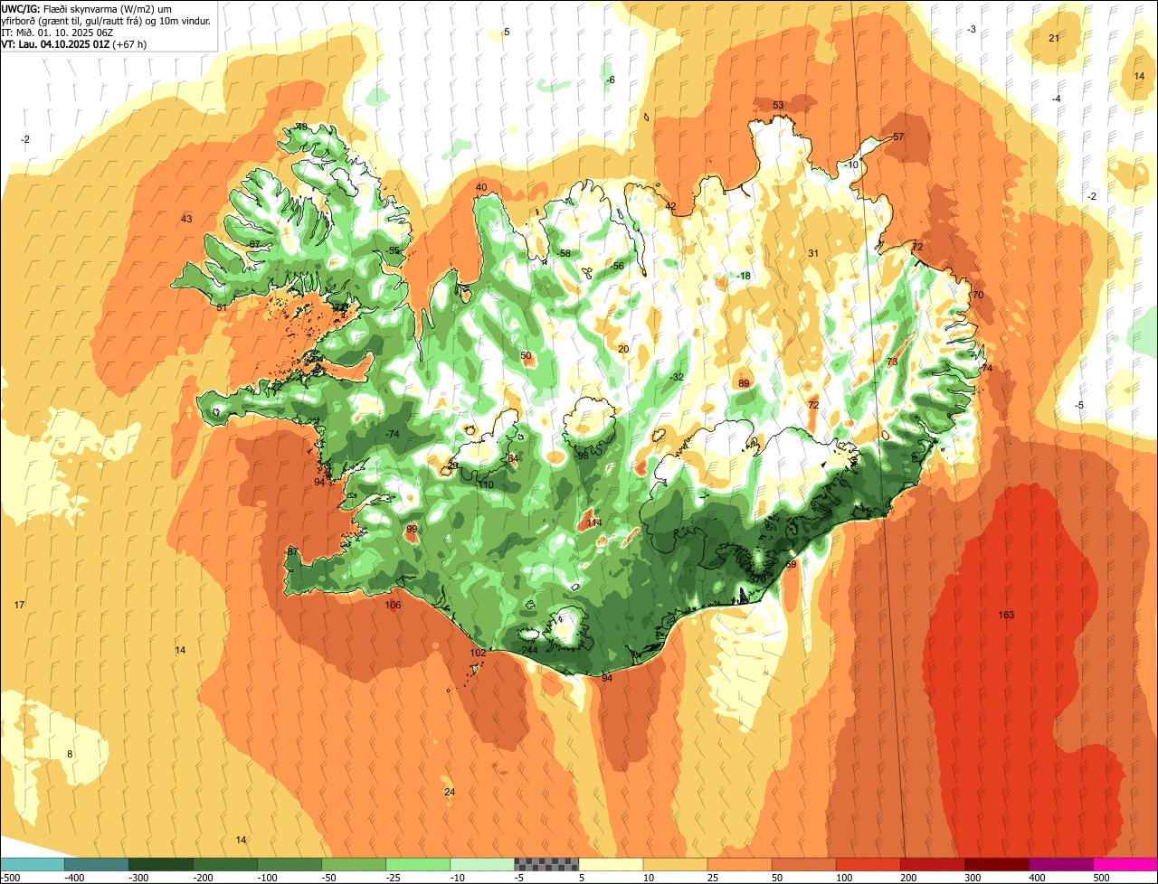Click the '99' value on the map

point(412,530)
